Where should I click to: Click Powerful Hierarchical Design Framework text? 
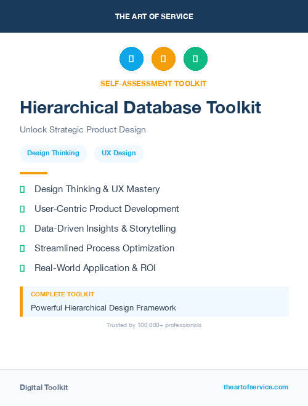pos(103,308)
